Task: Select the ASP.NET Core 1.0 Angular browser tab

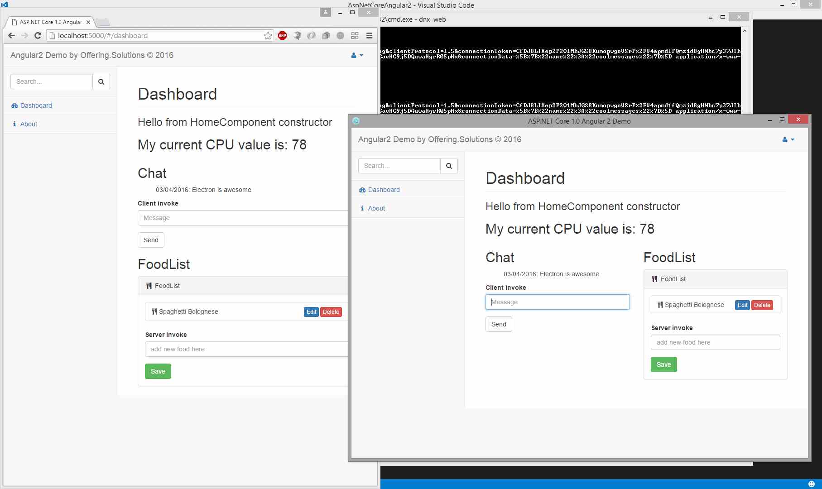Action: (x=51, y=22)
